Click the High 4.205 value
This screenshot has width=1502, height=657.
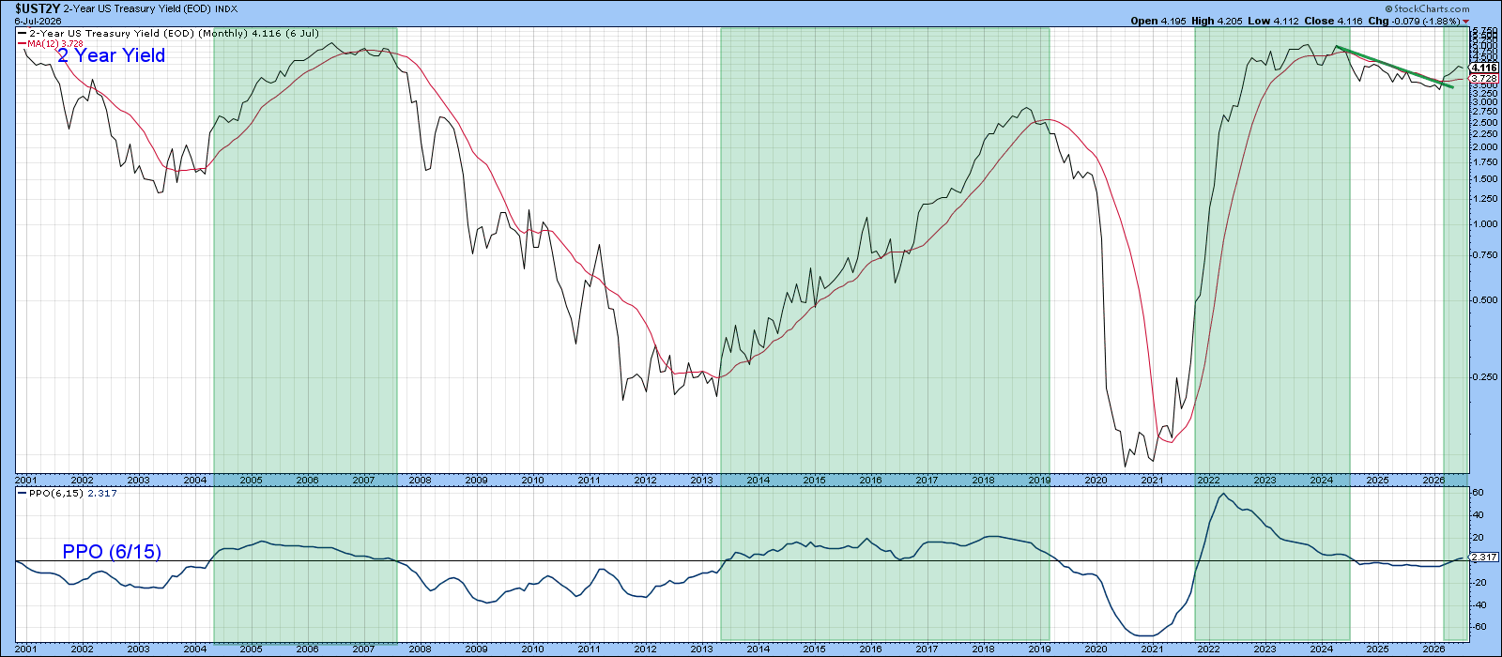pyautogui.click(x=1219, y=21)
